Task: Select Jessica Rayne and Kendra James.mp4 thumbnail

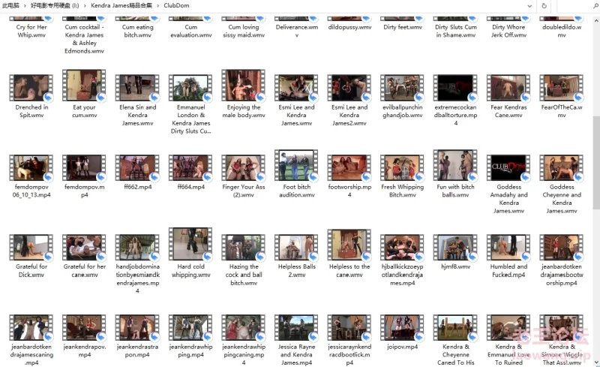Action: [x=296, y=327]
